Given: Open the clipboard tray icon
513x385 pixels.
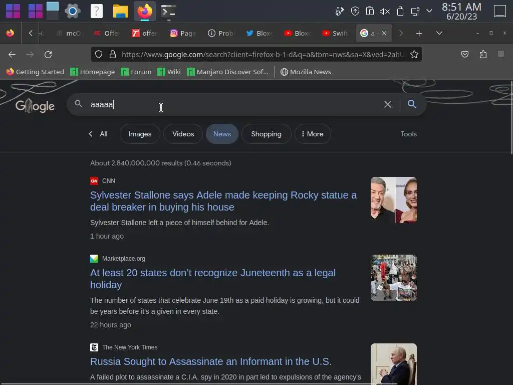Looking at the screenshot, I should click(370, 11).
